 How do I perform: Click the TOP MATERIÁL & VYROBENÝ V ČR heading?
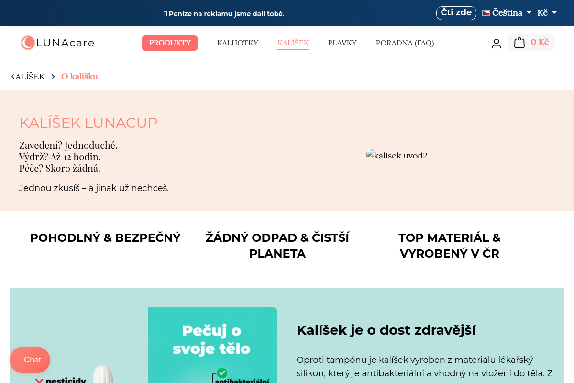450,246
